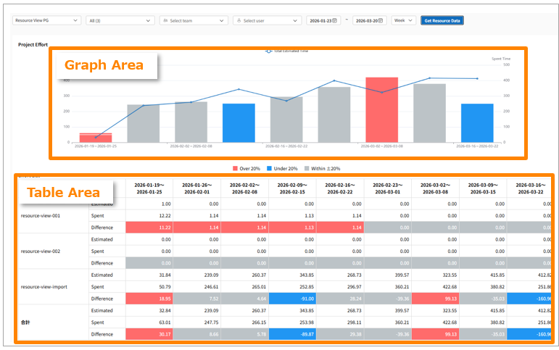Screen dimensions: 559x350
Task: Click the blue -91.00 Difference cell
Action: (x=292, y=298)
